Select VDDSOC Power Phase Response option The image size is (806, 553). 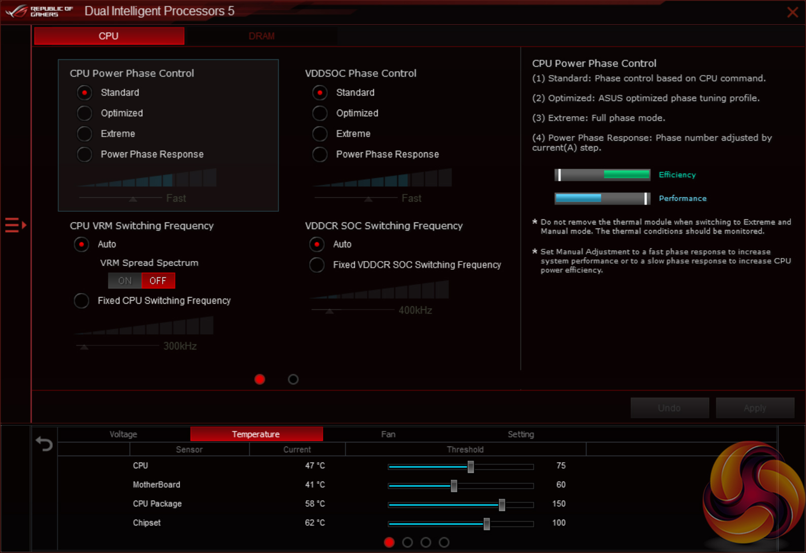coord(320,154)
